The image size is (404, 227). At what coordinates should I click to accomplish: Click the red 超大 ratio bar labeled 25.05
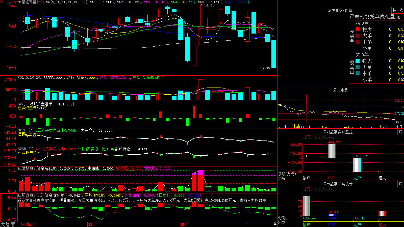[x=382, y=213]
